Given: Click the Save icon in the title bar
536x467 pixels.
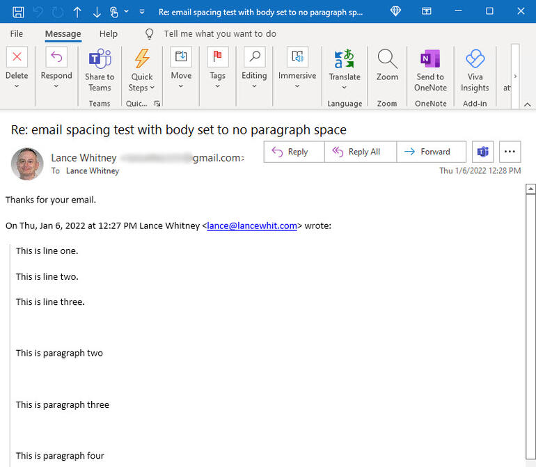Looking at the screenshot, I should tap(18, 13).
